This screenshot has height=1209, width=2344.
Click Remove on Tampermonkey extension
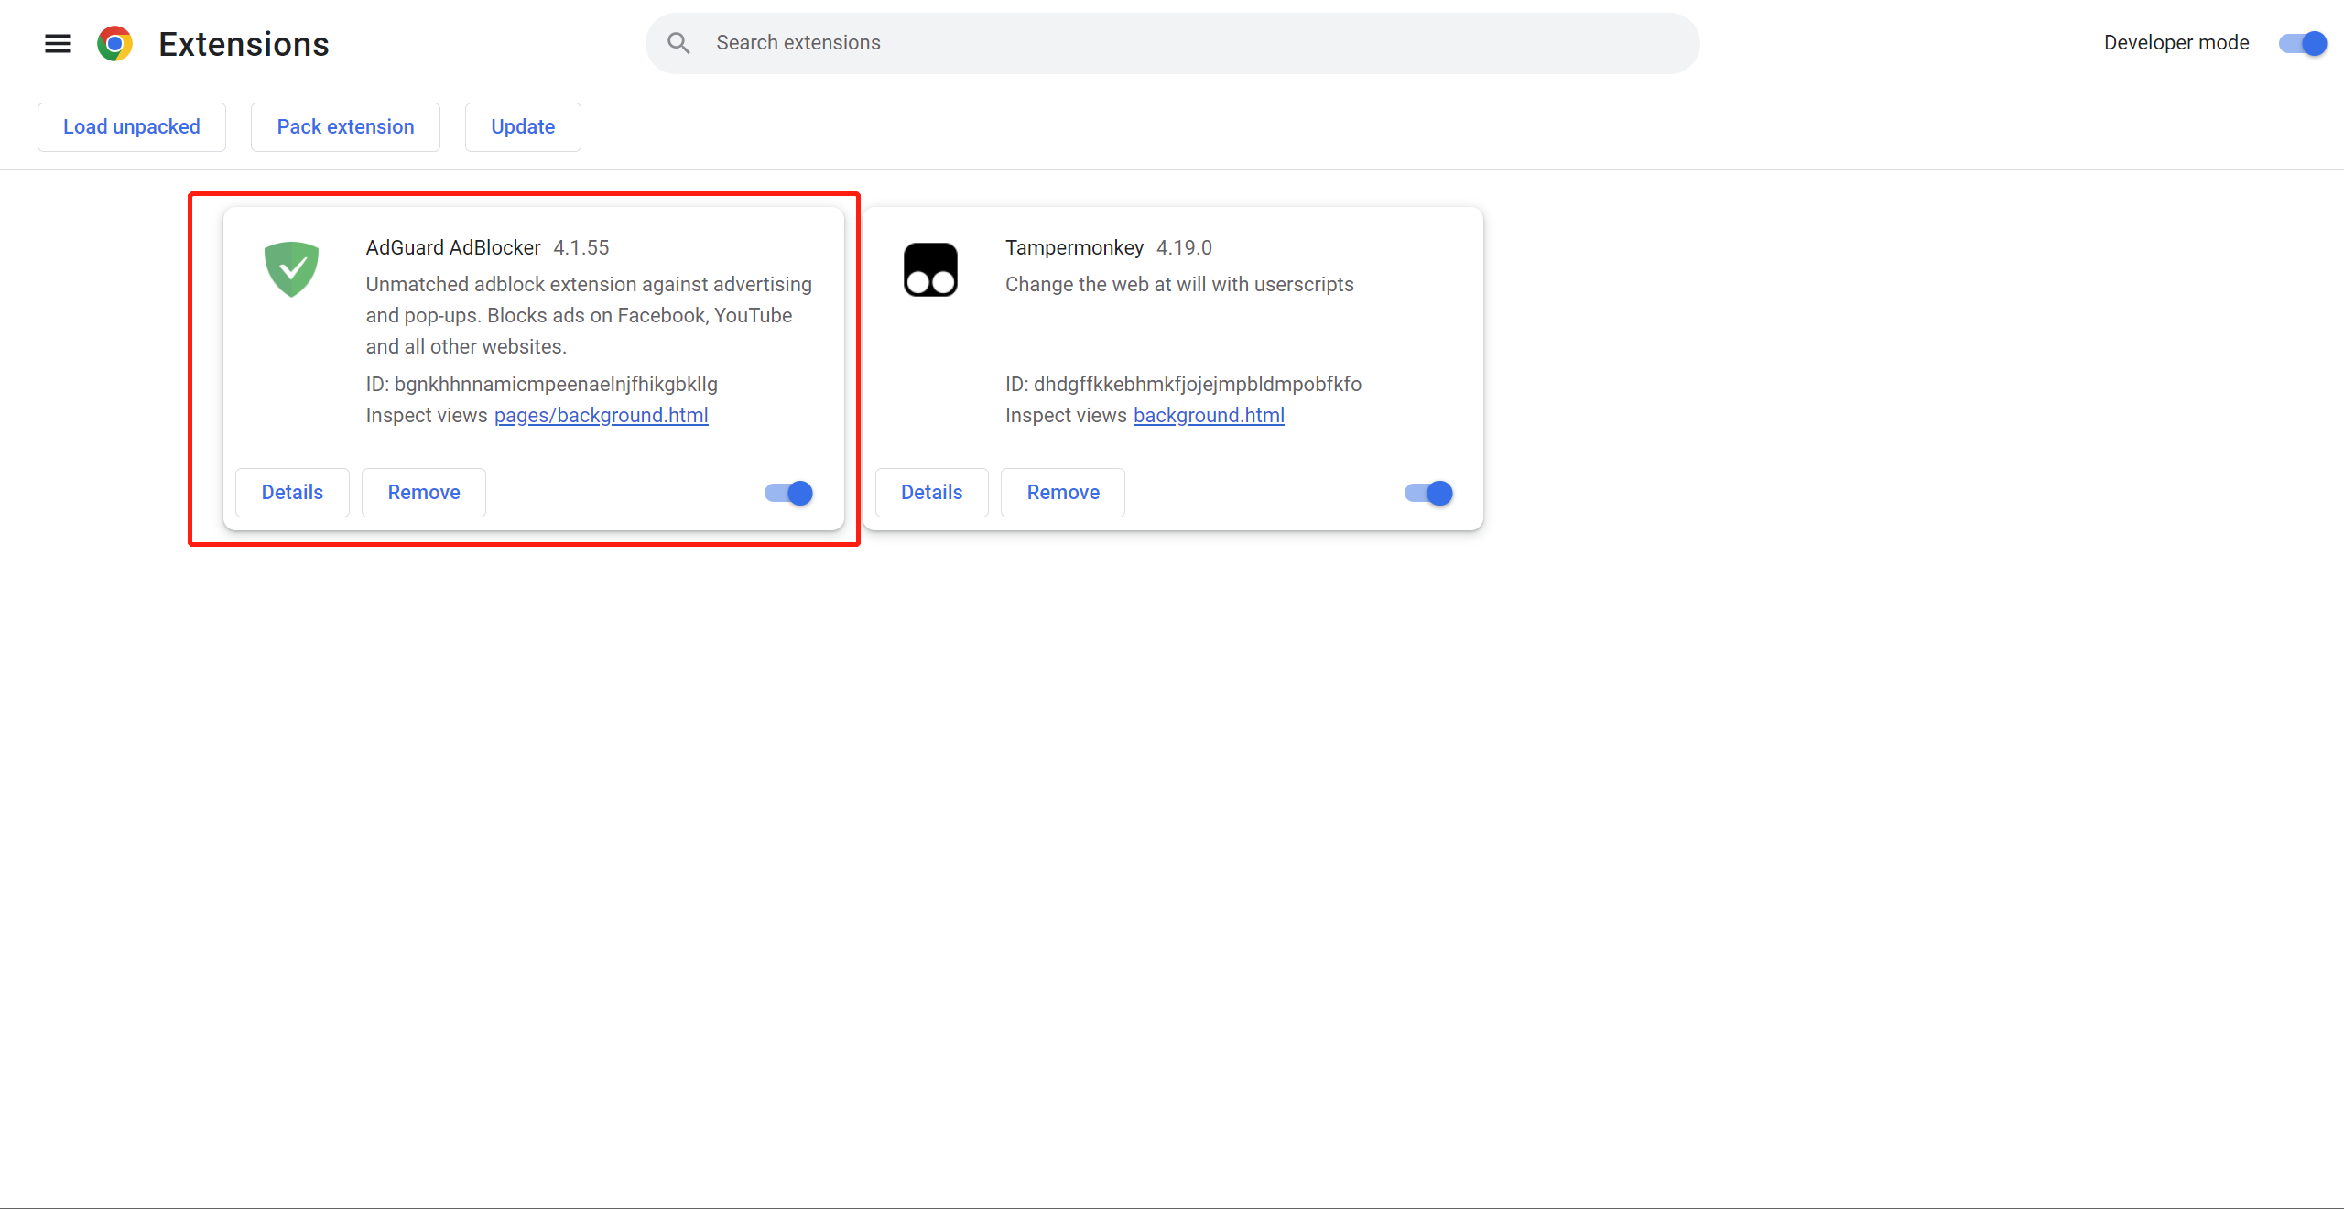pyautogui.click(x=1063, y=492)
